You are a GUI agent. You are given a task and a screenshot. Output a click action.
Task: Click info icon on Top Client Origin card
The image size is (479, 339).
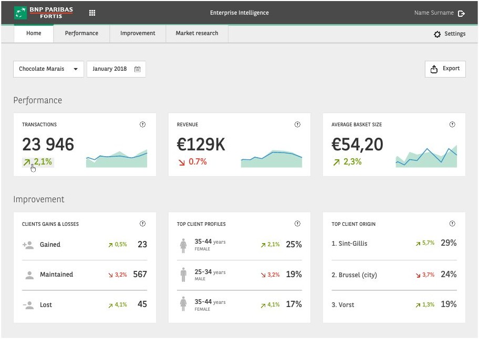coord(452,223)
